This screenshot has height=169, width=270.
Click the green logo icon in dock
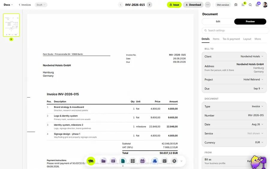pyautogui.click(x=91, y=161)
